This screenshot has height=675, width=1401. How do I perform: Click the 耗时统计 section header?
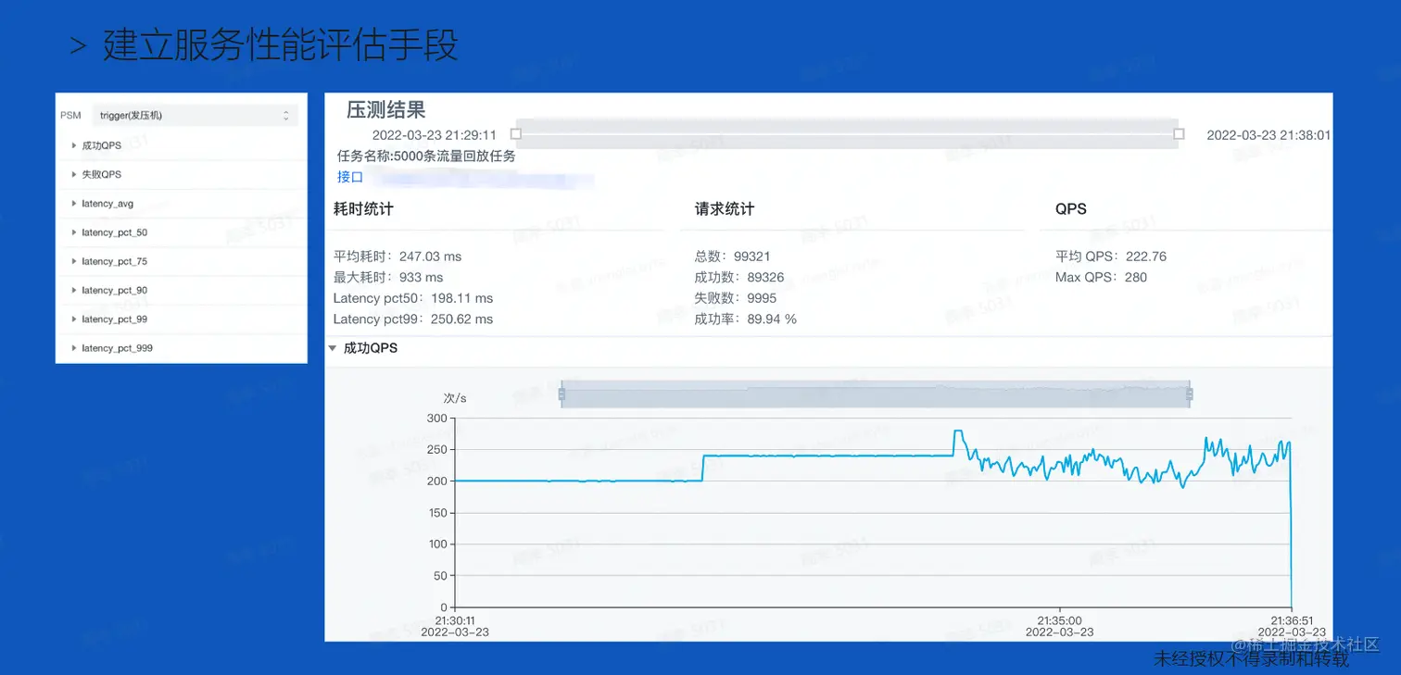coord(363,209)
